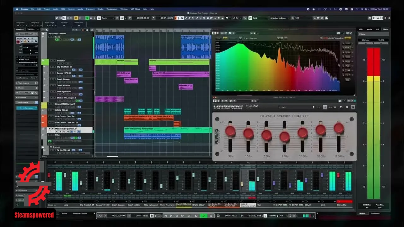Select the Glue tool

coord(197,18)
